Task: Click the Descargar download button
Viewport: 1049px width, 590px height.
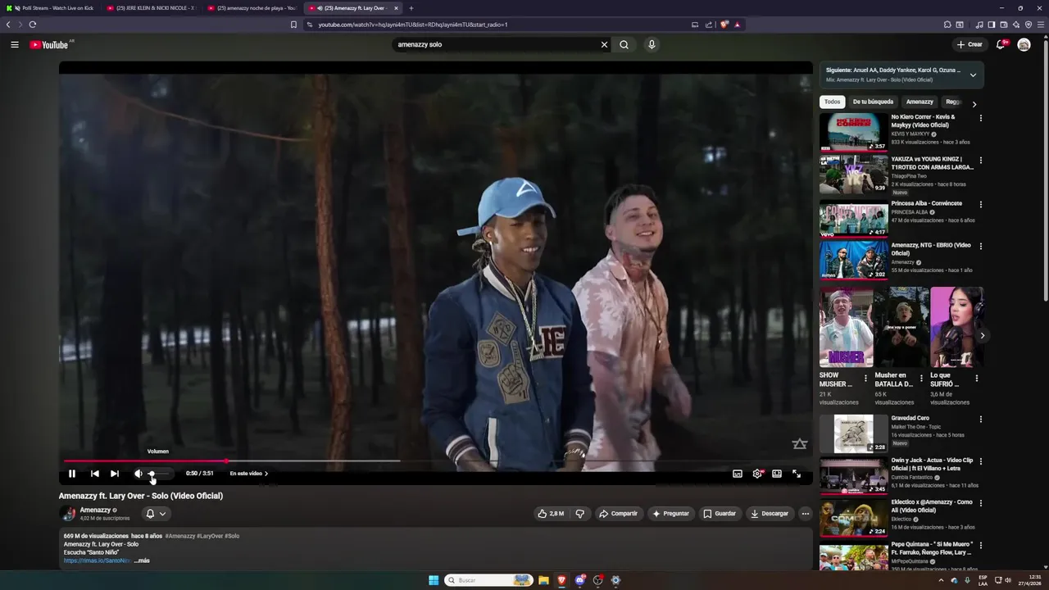Action: pyautogui.click(x=770, y=514)
